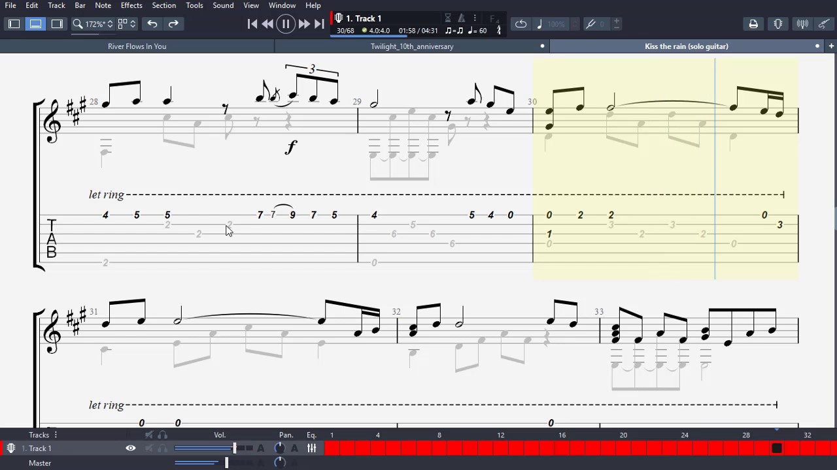Click the triplet feel notation indicator
Viewport: 837px width, 470px height.
tap(454, 31)
